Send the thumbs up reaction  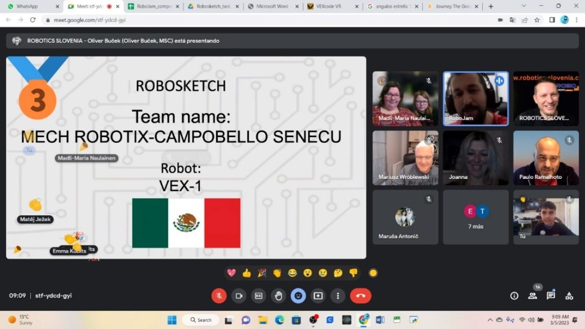[247, 273]
